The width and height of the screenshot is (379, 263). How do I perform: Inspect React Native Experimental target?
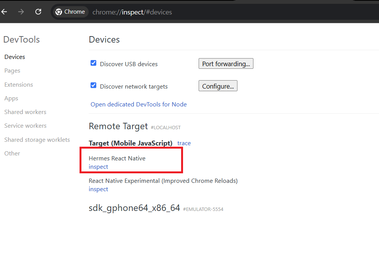click(98, 189)
